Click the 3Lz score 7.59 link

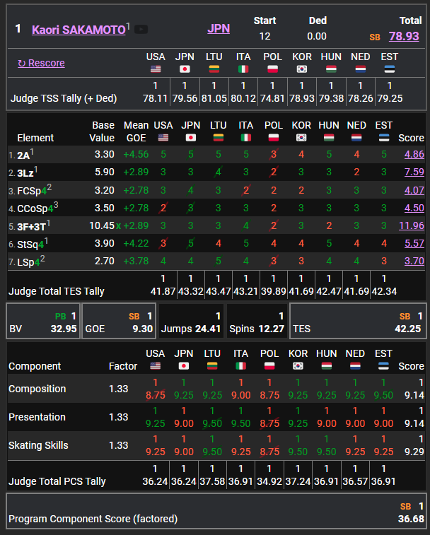pyautogui.click(x=414, y=172)
